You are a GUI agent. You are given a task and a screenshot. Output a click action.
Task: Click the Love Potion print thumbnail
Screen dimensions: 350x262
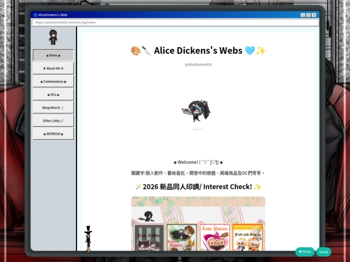click(x=215, y=237)
